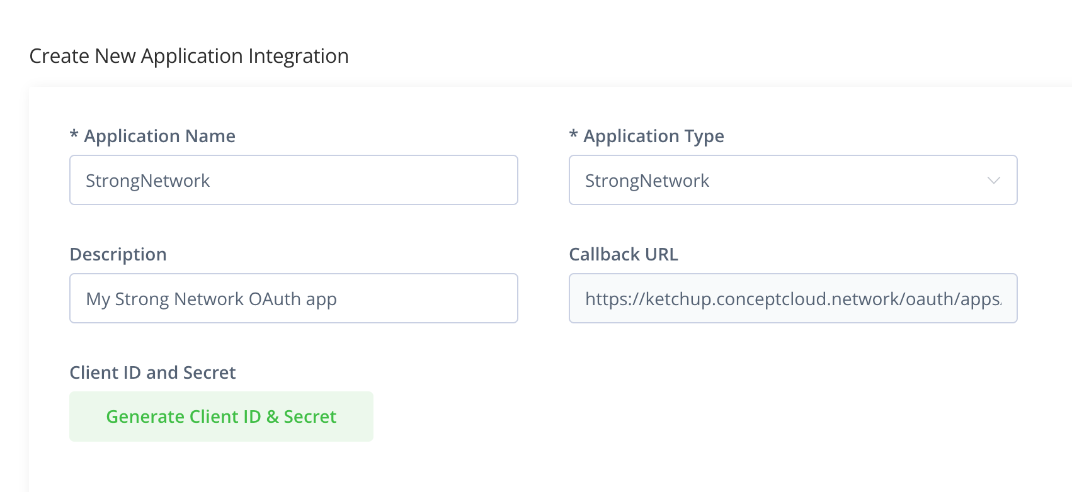Click the Callback URL label
The image size is (1072, 492).
point(623,254)
